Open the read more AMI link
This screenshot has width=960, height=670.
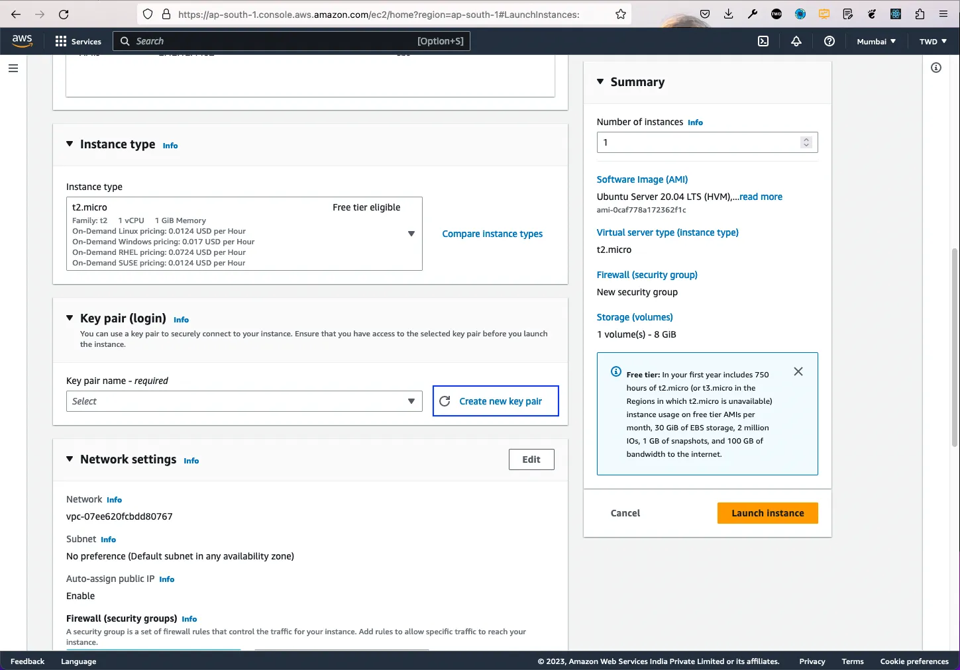pyautogui.click(x=761, y=197)
